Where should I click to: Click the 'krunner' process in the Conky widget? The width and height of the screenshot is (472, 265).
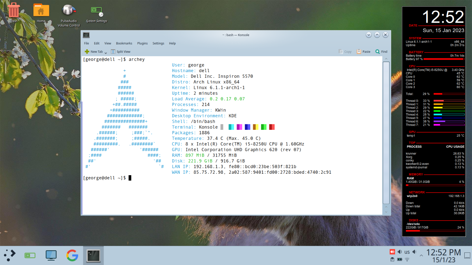(x=411, y=153)
